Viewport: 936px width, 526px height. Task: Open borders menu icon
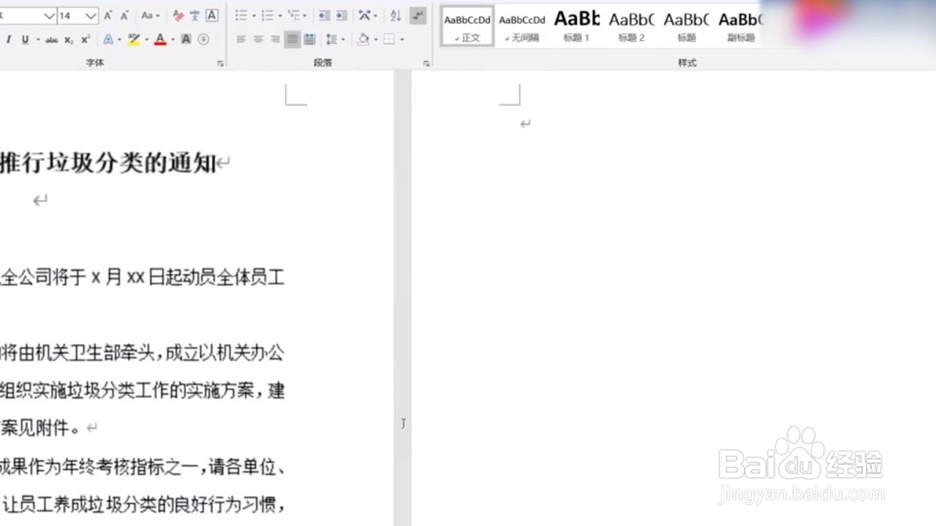[x=389, y=39]
